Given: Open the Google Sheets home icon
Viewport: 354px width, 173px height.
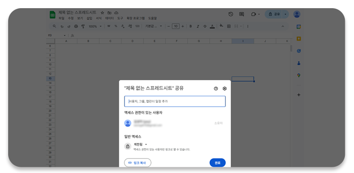Looking at the screenshot, I should (52, 15).
